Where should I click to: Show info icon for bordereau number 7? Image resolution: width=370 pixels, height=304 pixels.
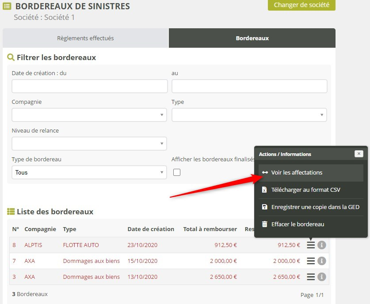coord(322,261)
